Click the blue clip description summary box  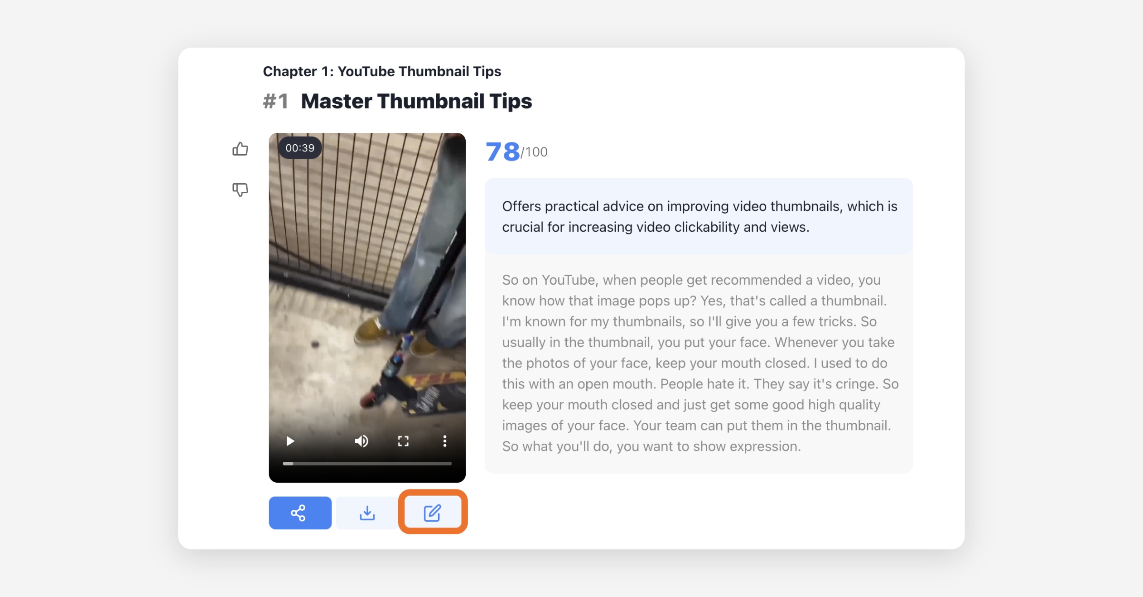coord(699,217)
